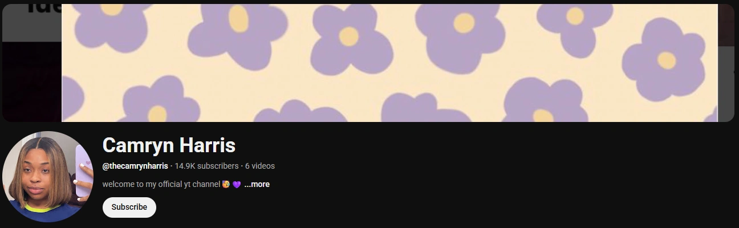The width and height of the screenshot is (739, 228).
Task: Subscribe to the Camryn Harris channel
Action: (129, 207)
